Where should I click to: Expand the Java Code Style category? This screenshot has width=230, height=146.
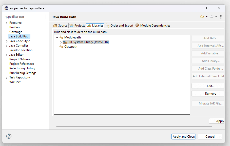[7, 41]
